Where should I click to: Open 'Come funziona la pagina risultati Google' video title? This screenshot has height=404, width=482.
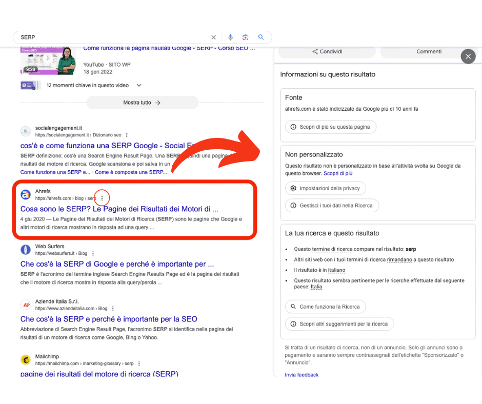tap(169, 48)
